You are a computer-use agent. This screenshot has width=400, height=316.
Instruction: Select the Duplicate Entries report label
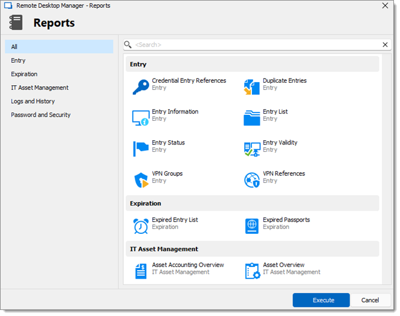point(285,80)
